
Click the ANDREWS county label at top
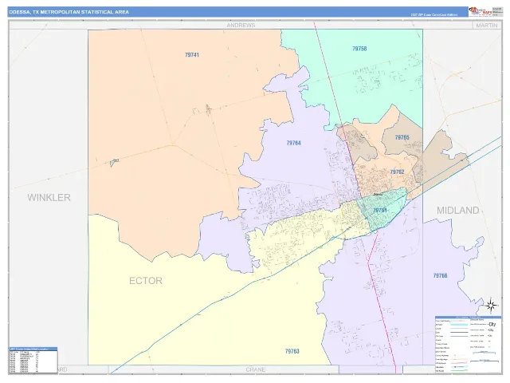tap(241, 25)
